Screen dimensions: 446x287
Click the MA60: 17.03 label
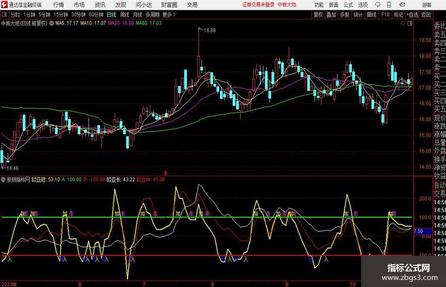pos(149,23)
